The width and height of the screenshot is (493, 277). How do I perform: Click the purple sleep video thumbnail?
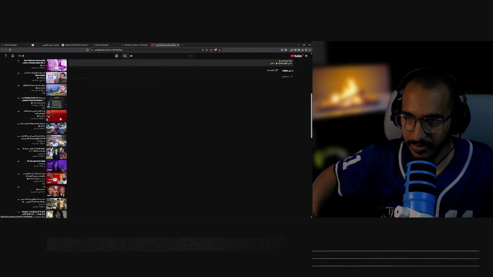pyautogui.click(x=56, y=166)
